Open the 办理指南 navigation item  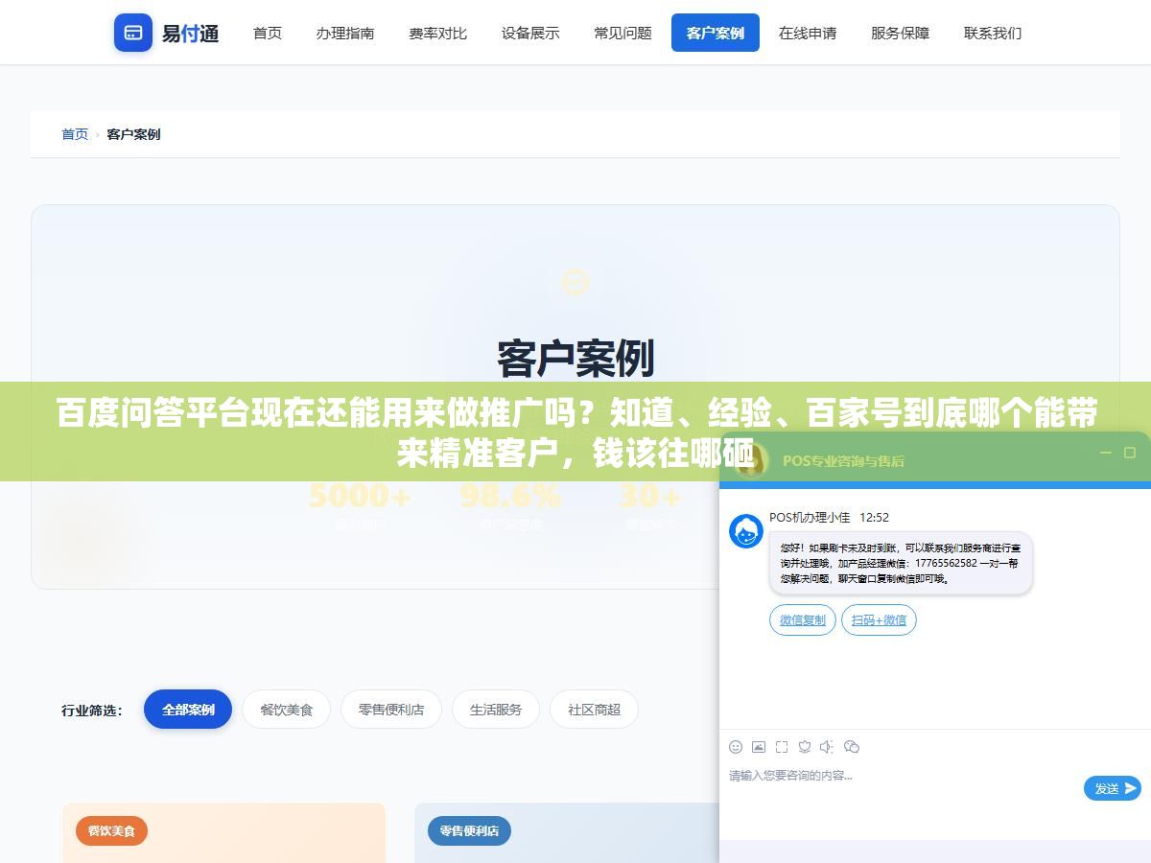345,33
